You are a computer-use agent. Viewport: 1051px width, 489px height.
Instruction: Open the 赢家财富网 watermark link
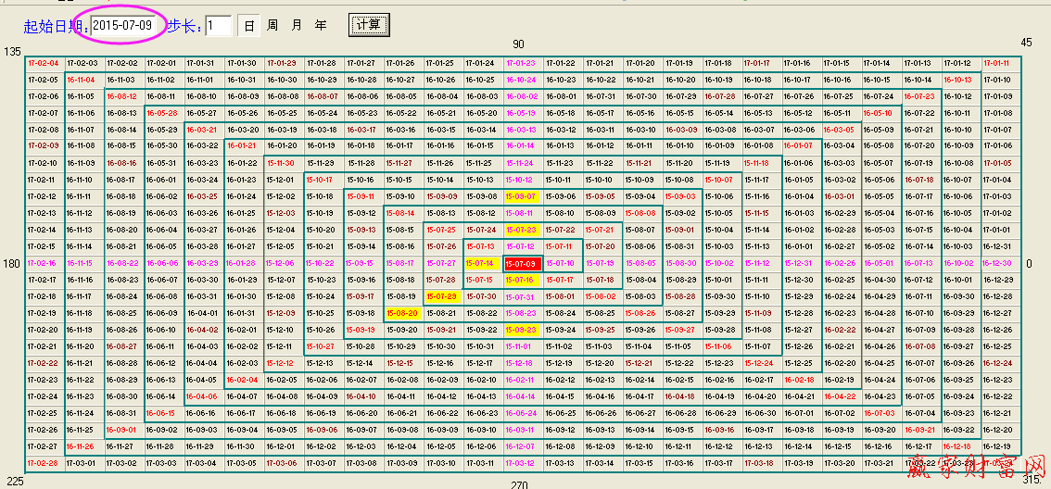978,470
